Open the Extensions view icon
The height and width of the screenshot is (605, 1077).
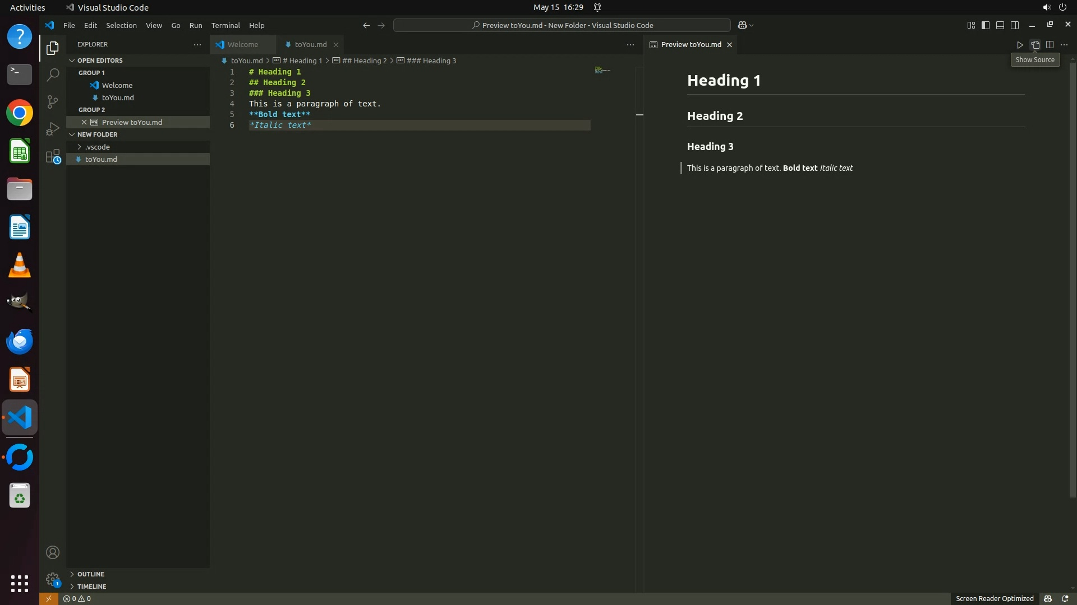point(53,156)
